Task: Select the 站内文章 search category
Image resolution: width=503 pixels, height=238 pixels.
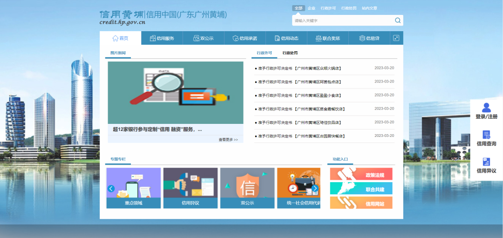Action: point(369,8)
